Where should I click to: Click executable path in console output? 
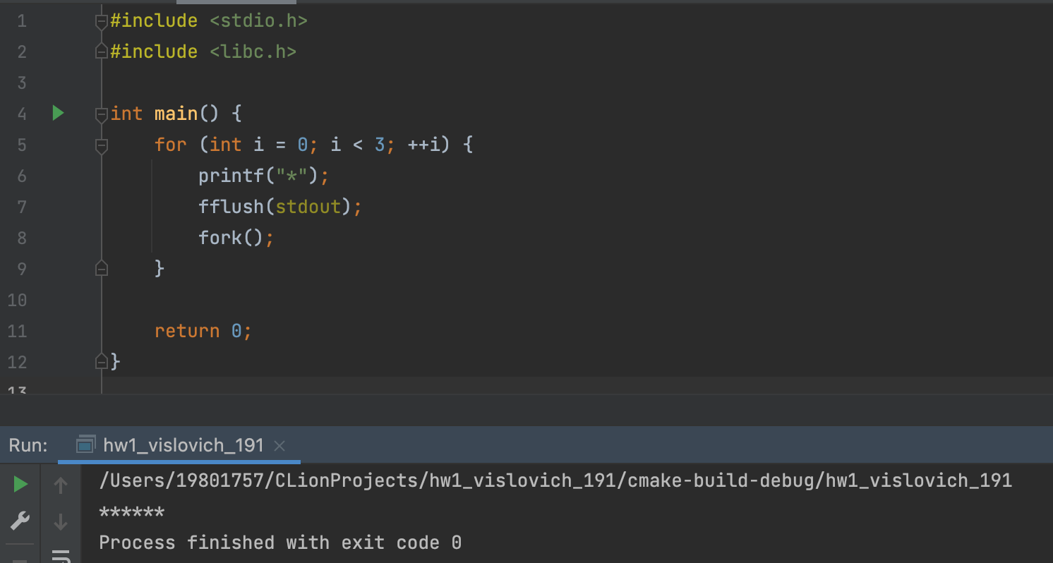click(x=555, y=481)
